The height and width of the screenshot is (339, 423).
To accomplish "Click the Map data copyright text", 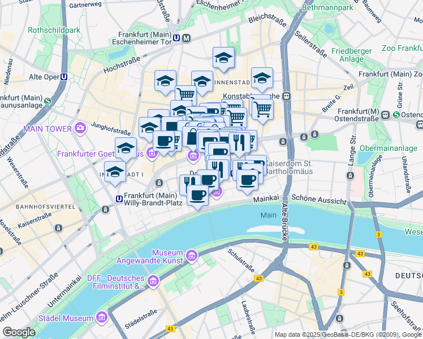I will point(348,335).
